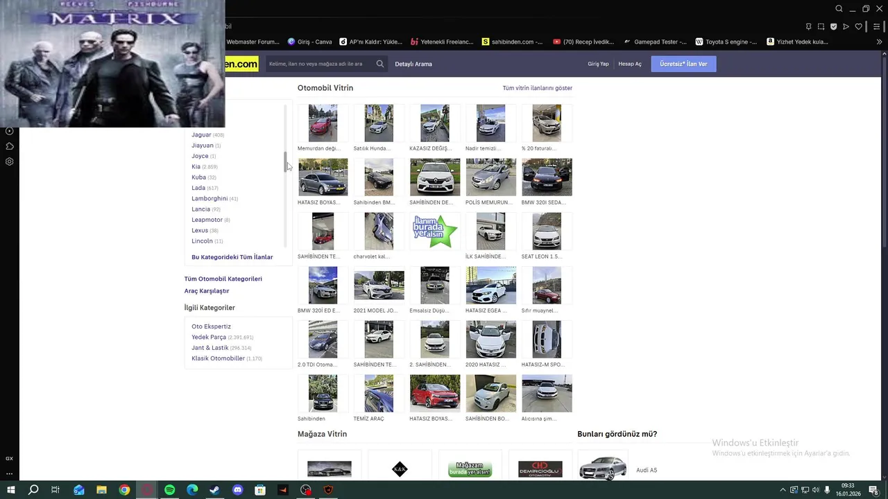Viewport: 888px width, 499px height.
Task: Open the Oto Ekspertiz category
Action: [212, 326]
